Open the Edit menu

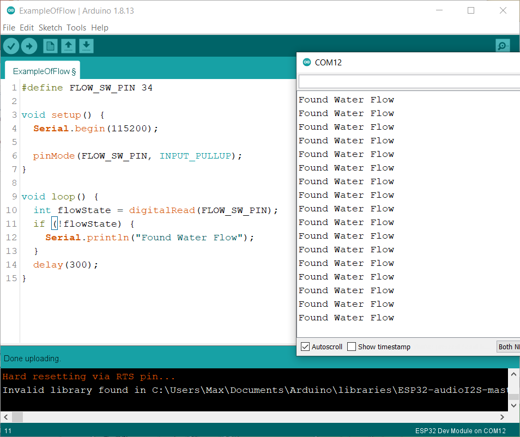click(27, 28)
